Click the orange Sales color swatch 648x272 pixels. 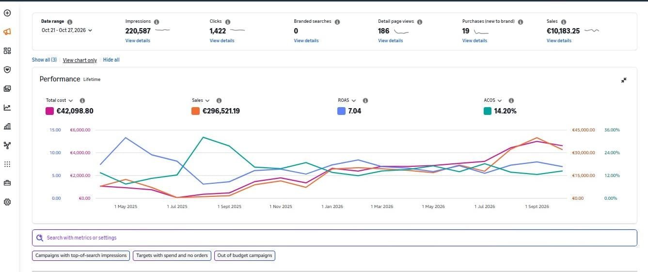pos(196,111)
